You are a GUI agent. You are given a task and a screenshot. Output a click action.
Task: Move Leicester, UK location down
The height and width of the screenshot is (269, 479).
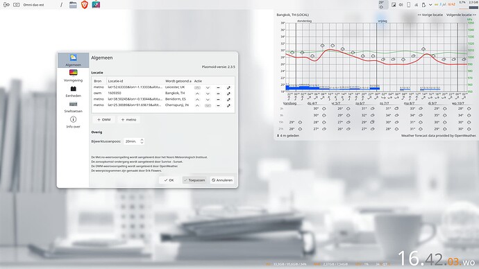(x=208, y=87)
